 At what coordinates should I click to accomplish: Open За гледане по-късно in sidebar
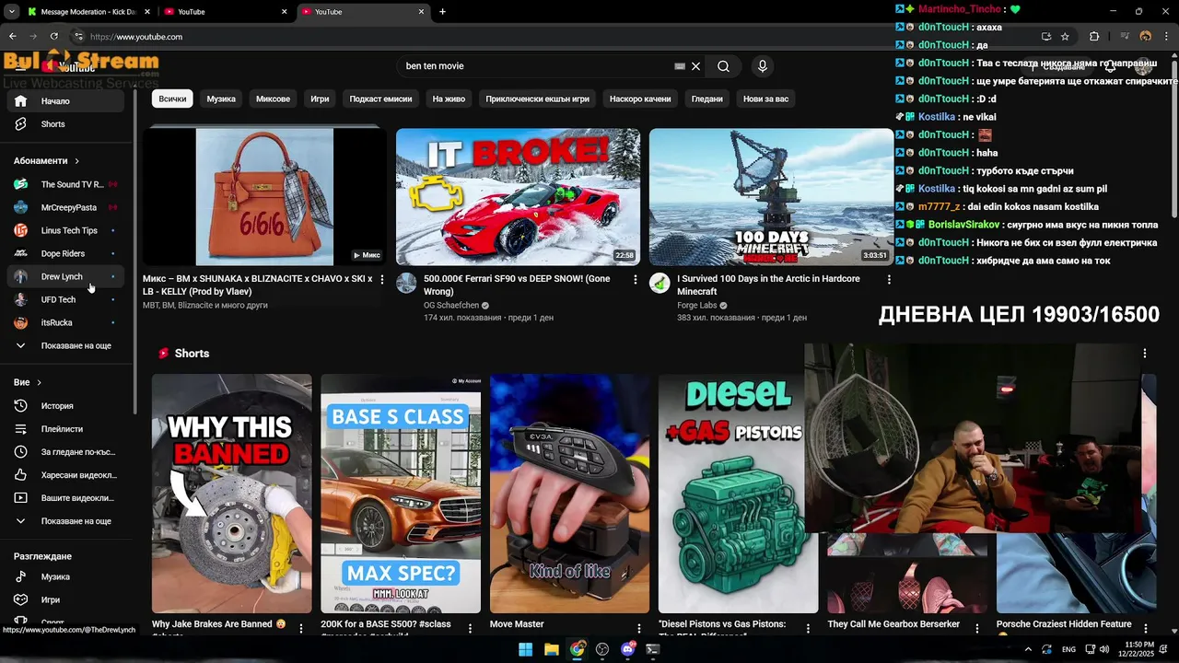point(65,452)
